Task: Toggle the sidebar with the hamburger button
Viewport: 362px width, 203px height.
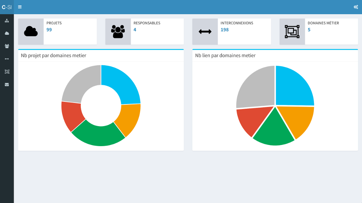Action: pyautogui.click(x=20, y=7)
